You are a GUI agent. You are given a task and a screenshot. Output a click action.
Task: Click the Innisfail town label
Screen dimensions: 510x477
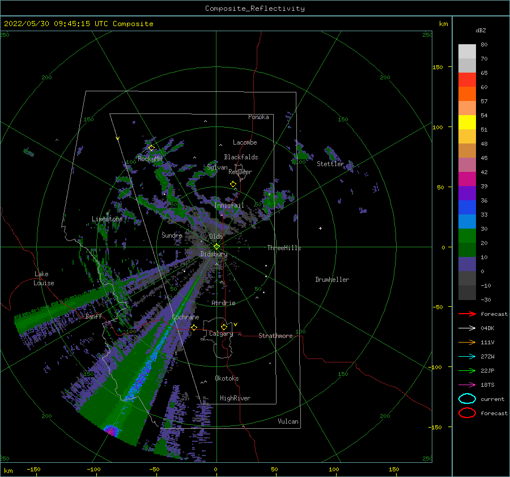[x=229, y=205]
